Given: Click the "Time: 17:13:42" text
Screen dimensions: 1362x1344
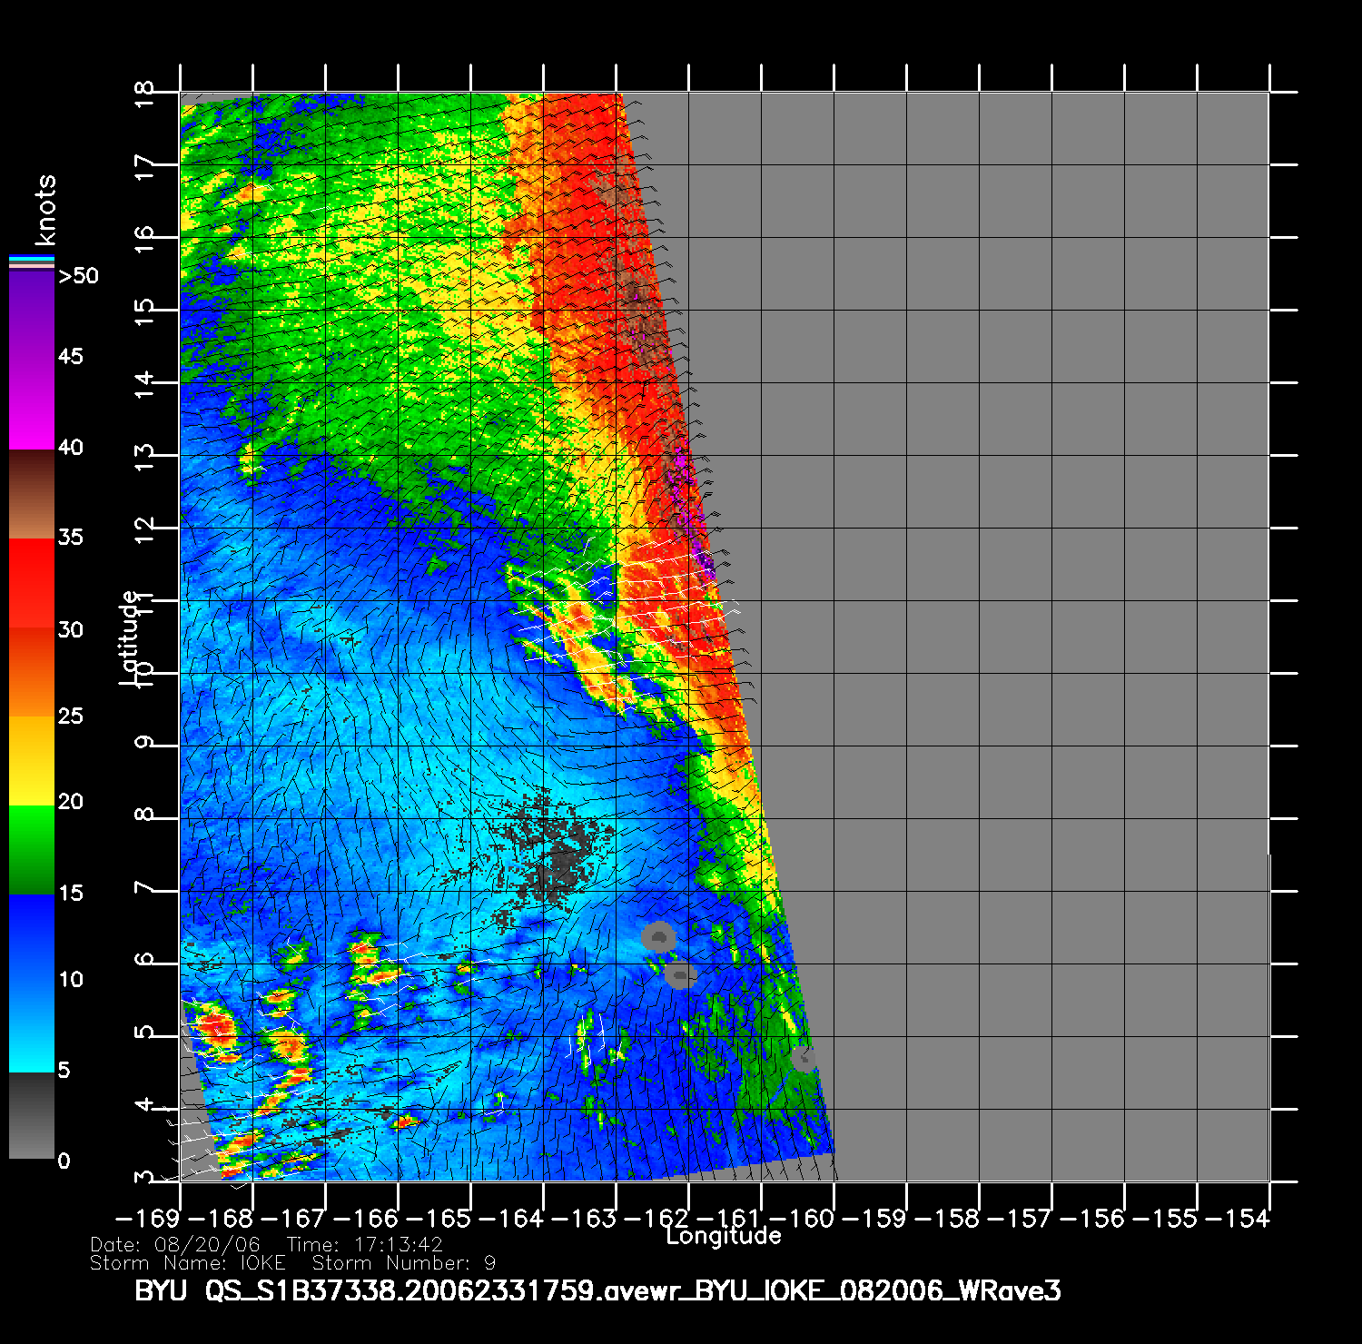Looking at the screenshot, I should pos(364,1245).
